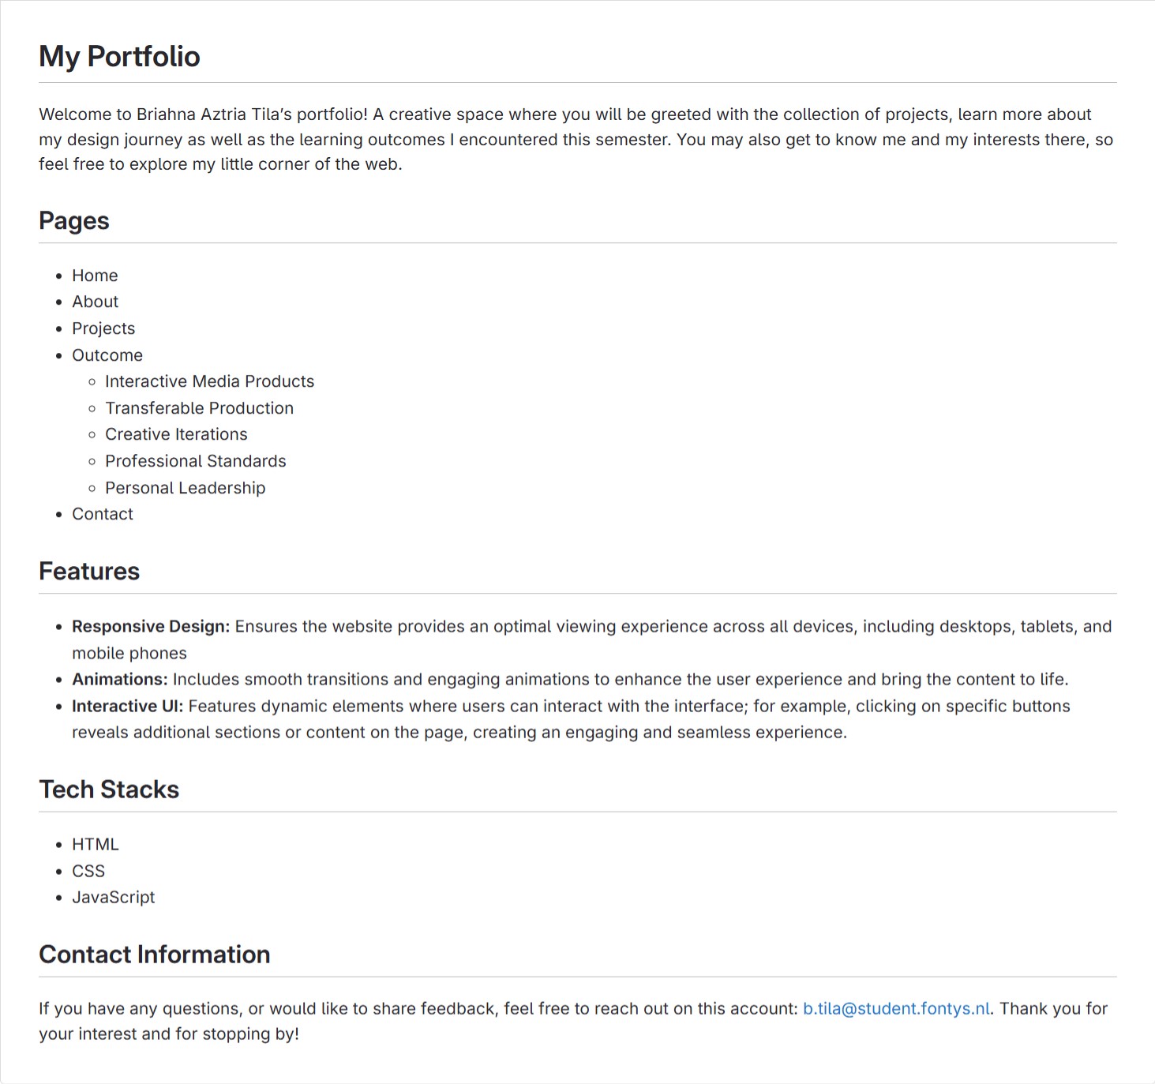
Task: Click Creative Iterations sub-item
Action: click(x=176, y=434)
